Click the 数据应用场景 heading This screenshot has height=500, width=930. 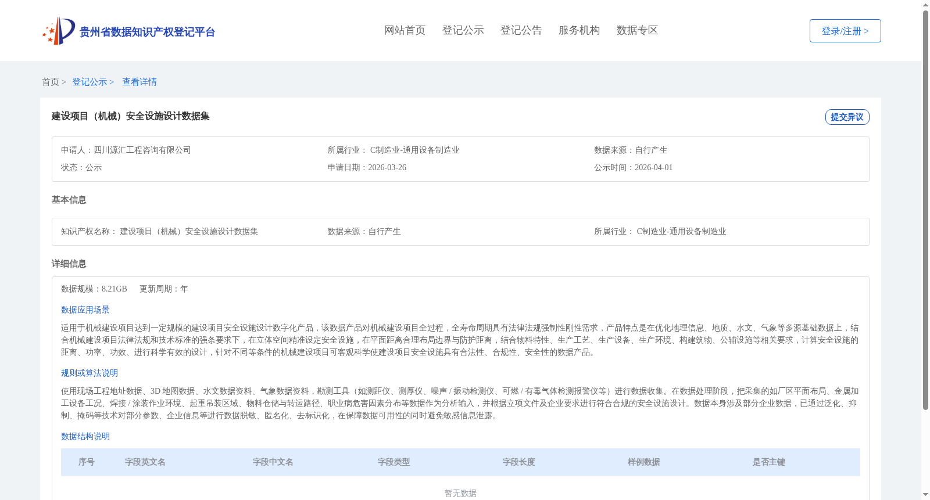(x=85, y=310)
